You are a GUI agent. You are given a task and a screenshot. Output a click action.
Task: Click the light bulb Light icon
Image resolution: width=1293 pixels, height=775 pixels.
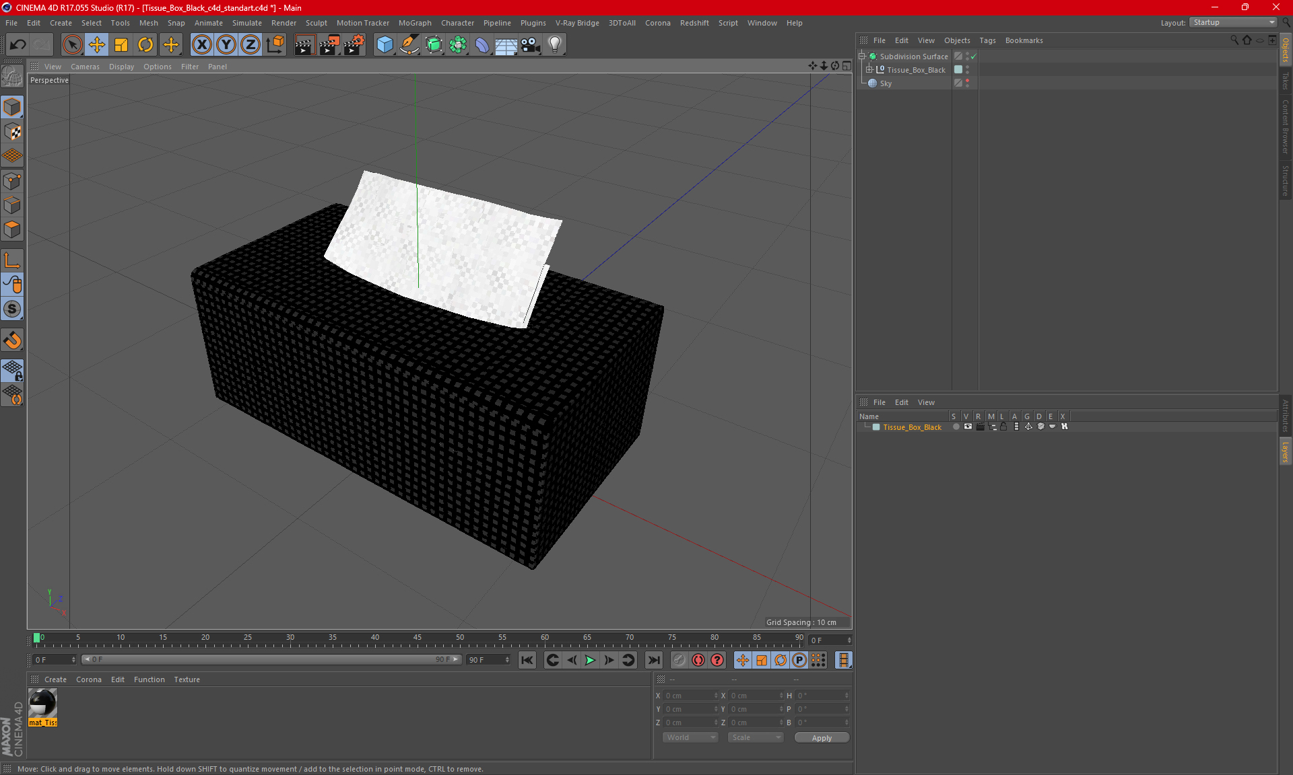point(554,45)
